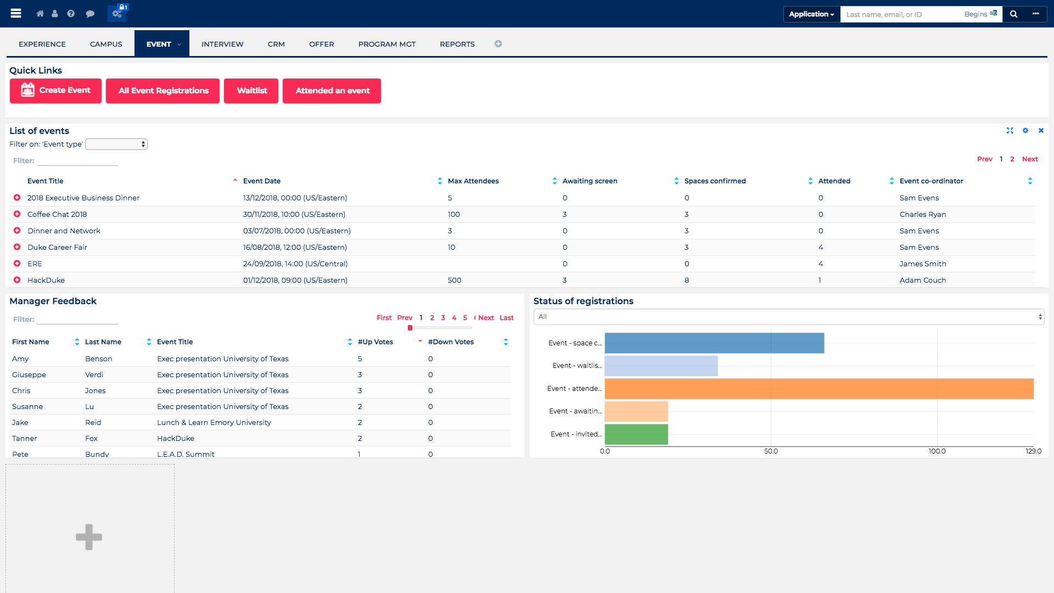Viewport: 1054px width, 593px height.
Task: Click the search magnifier button
Action: (1013, 14)
